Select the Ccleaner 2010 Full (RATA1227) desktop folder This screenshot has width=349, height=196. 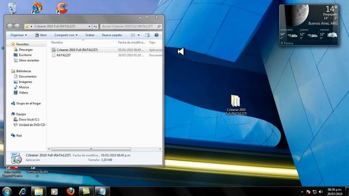coord(236,105)
